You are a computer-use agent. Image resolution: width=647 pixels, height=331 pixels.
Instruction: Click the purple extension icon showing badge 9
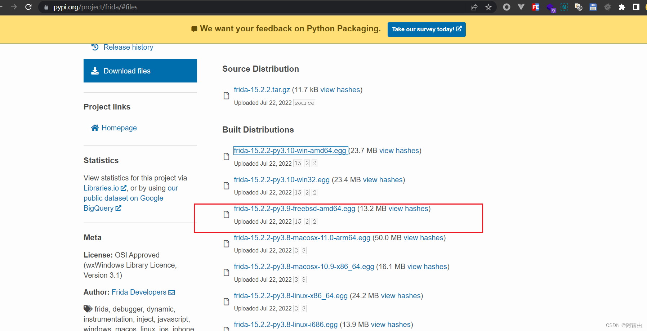coord(551,8)
